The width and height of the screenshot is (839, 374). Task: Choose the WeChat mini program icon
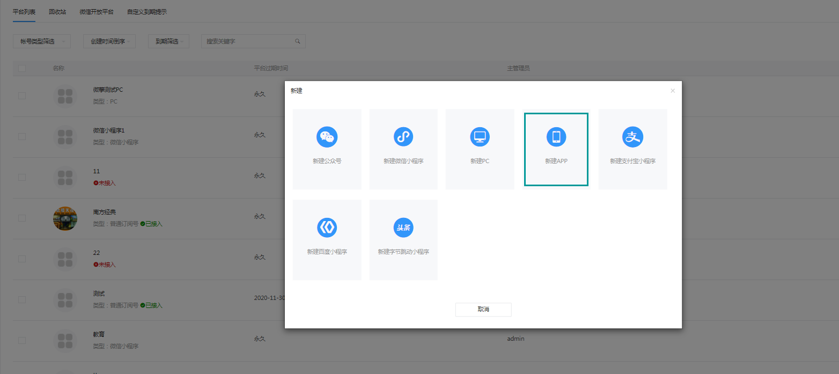click(403, 137)
